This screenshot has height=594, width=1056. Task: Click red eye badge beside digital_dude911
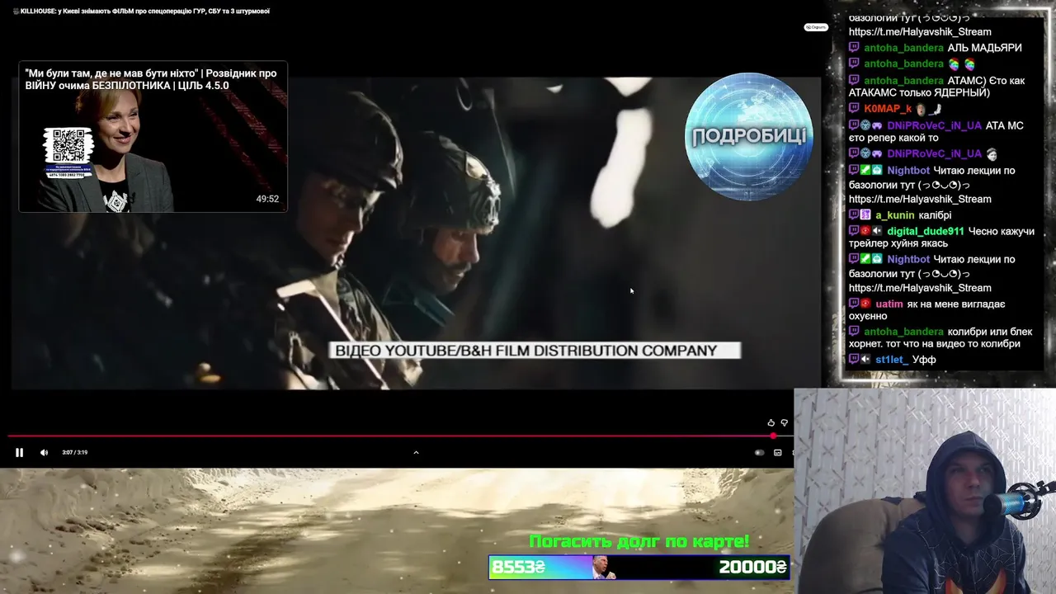pyautogui.click(x=865, y=232)
